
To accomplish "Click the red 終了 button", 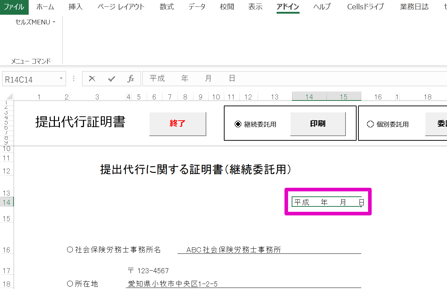I will [x=178, y=124].
